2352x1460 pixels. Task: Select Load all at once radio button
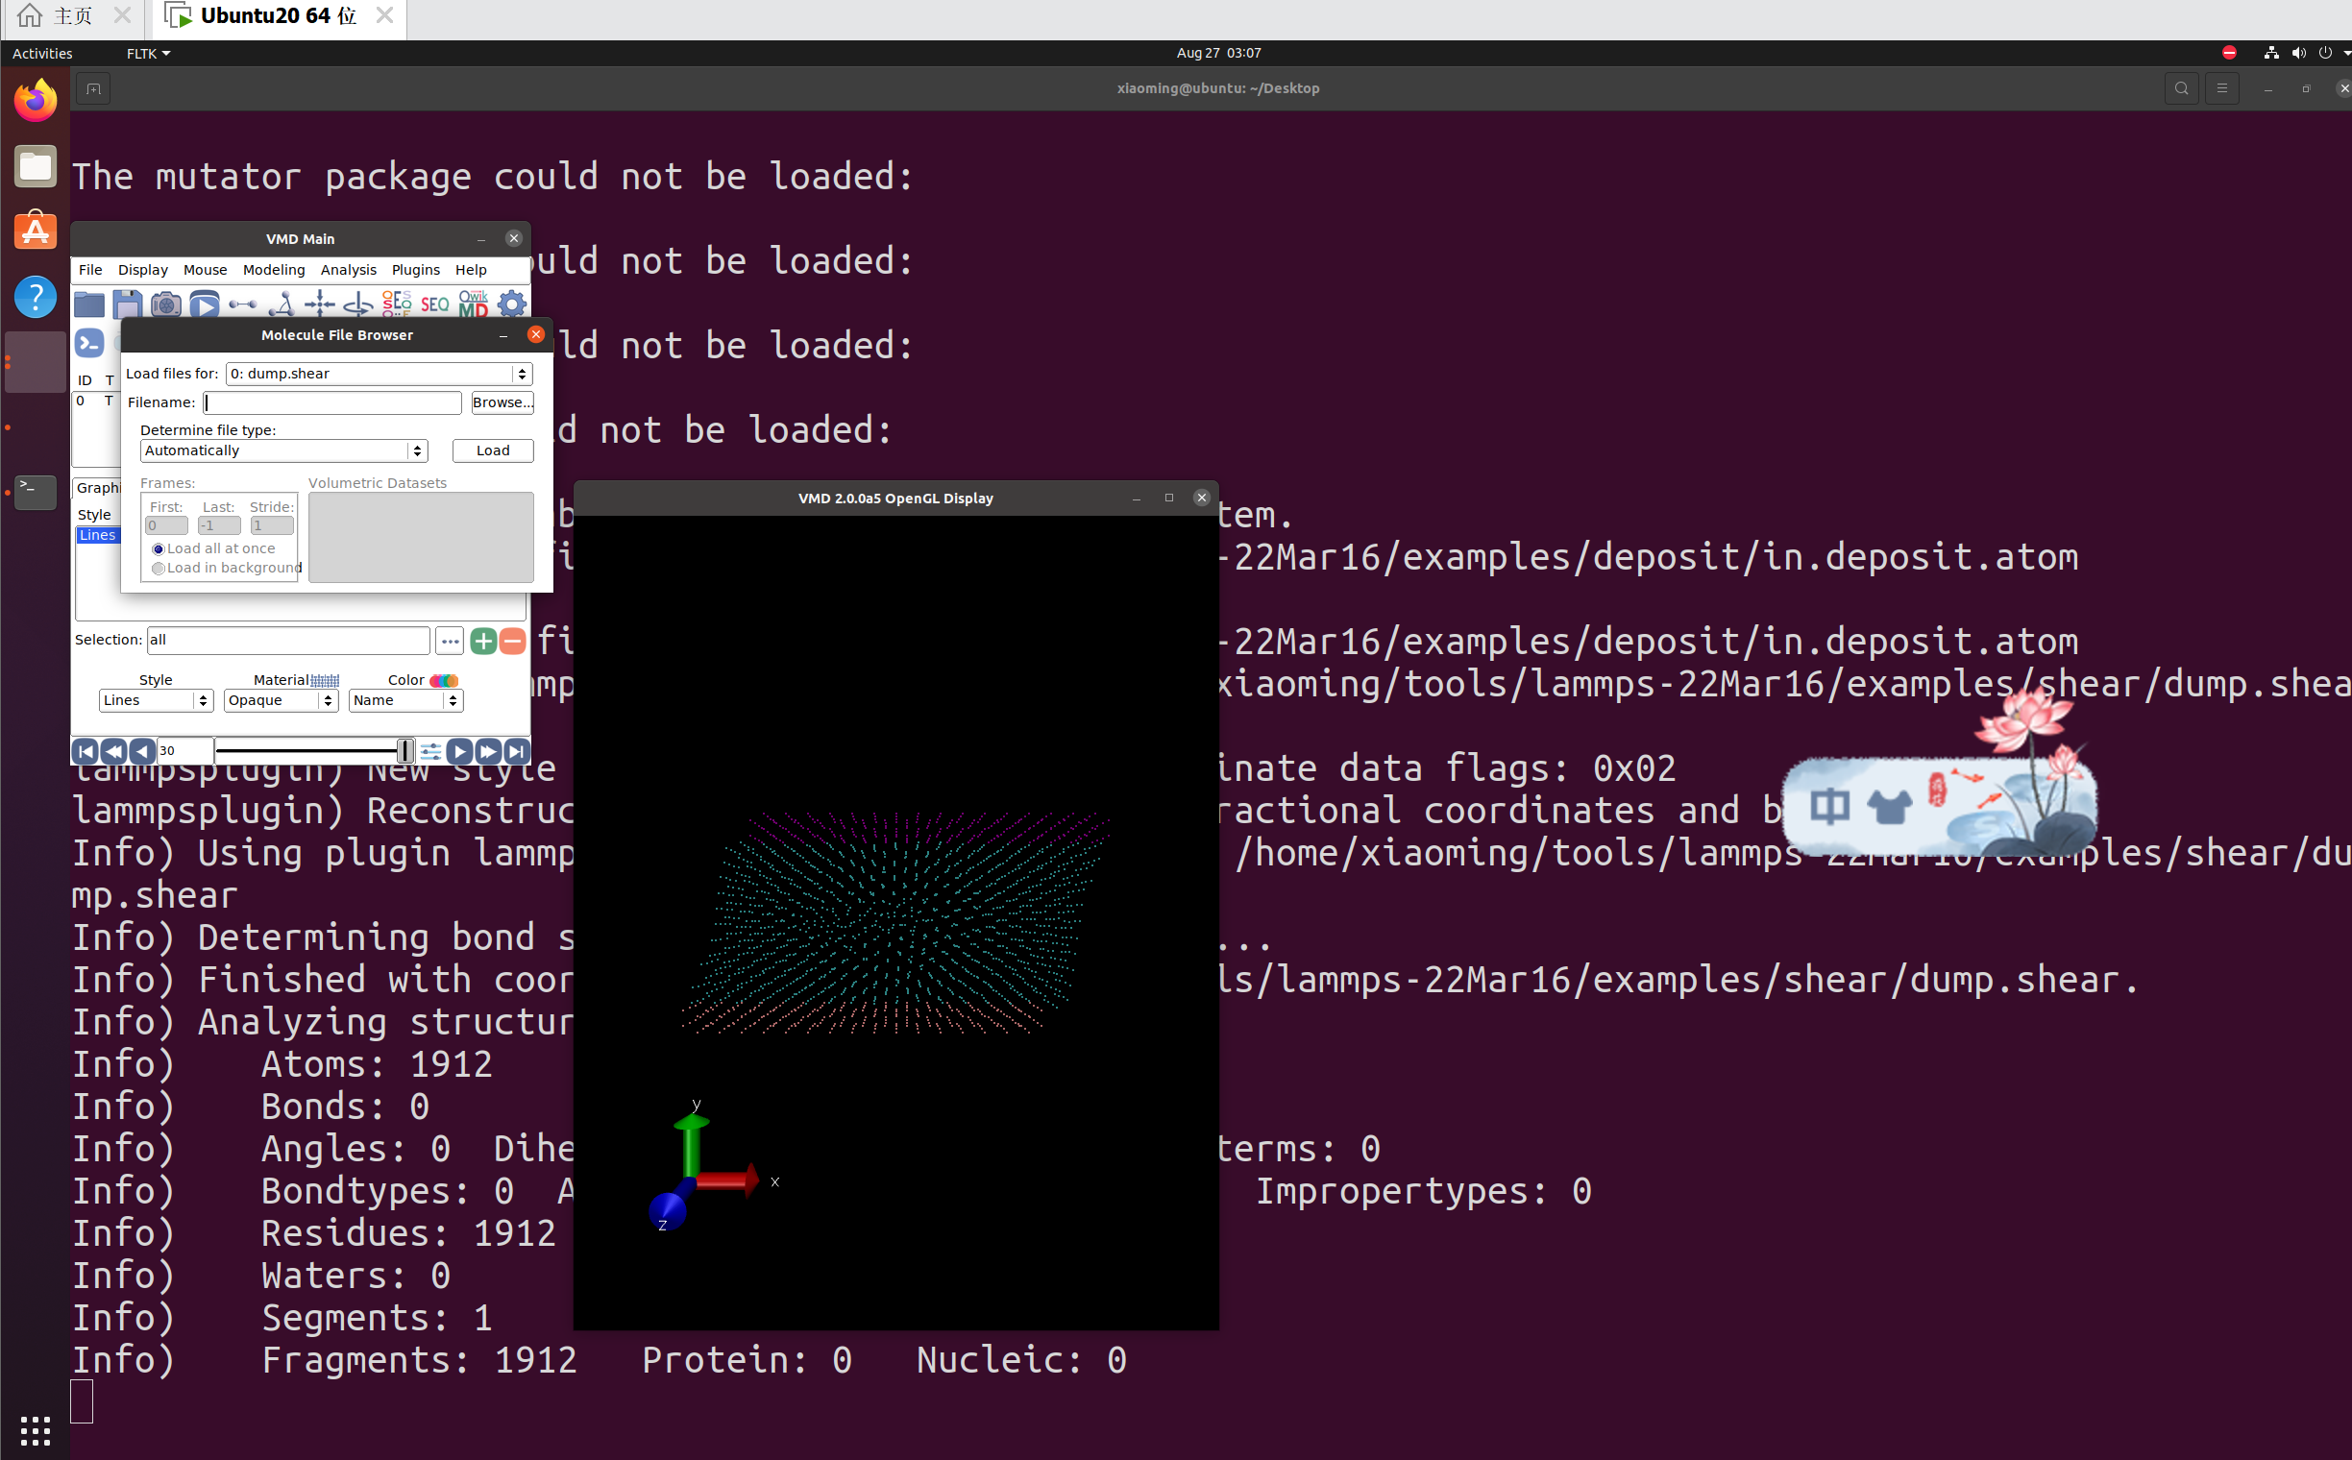coord(159,549)
